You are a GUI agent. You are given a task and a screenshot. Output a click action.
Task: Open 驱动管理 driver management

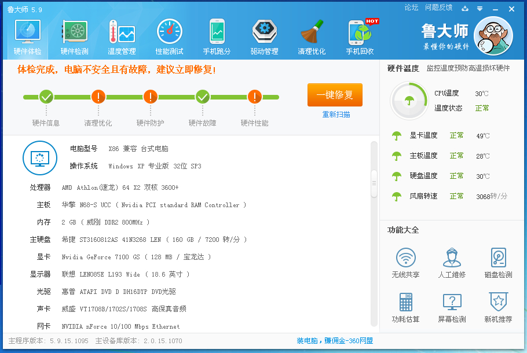tap(265, 37)
